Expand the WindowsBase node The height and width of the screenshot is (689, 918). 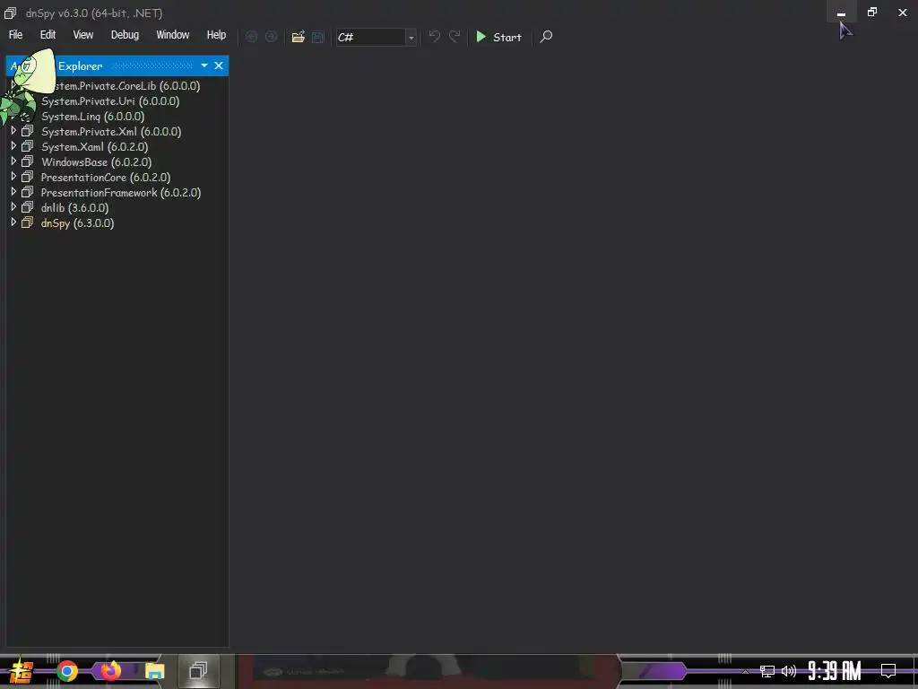click(x=13, y=161)
